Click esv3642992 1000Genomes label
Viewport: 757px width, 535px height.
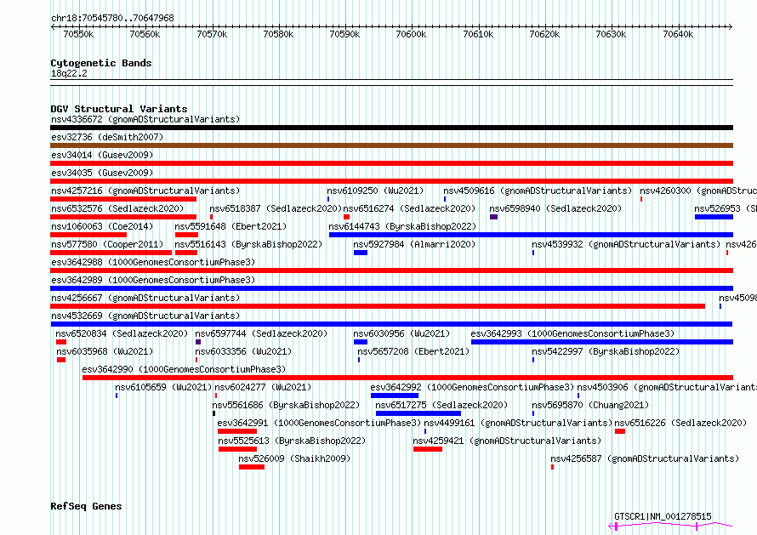pyautogui.click(x=472, y=387)
